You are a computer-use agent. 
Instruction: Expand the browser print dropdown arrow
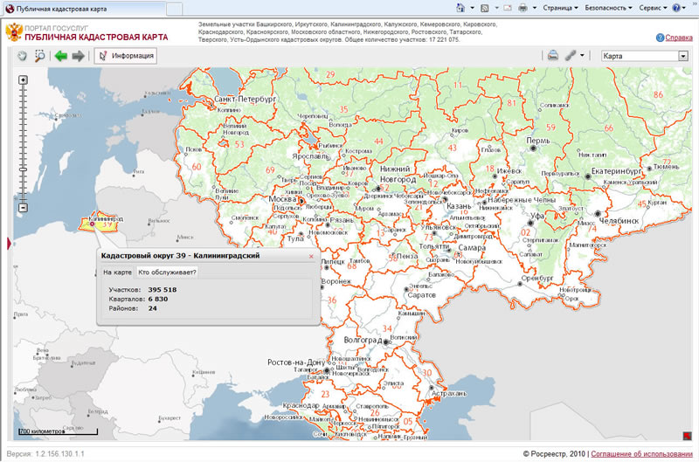(534, 8)
